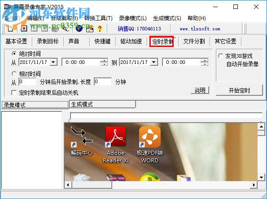This screenshot has height=199, width=267.
Task: Click the start time 0:00:00 field
Action: [x=81, y=62]
